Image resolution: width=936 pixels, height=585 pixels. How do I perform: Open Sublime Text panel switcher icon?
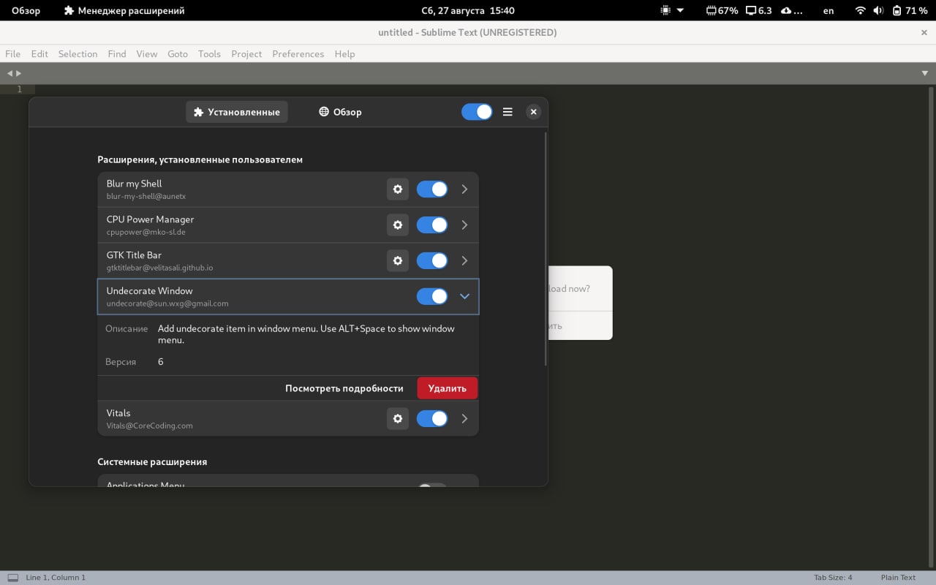point(13,578)
